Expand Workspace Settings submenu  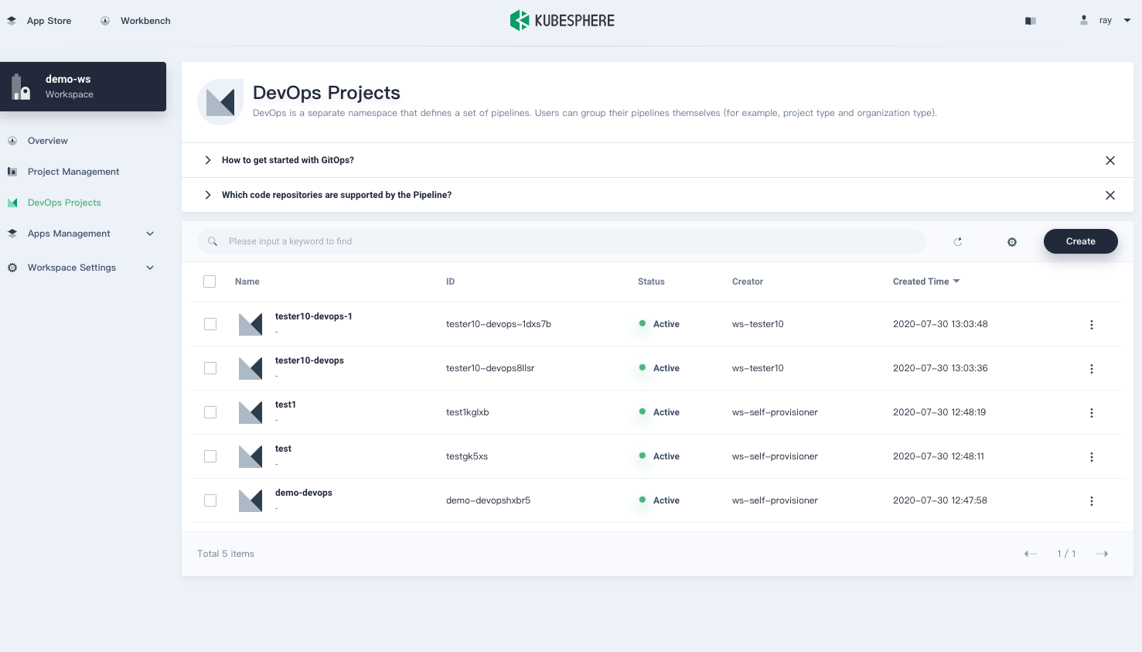(x=150, y=268)
